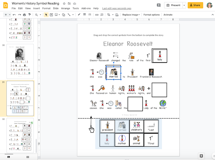215x160 pixels.
Task: Redo the last action
Action: [20, 15]
